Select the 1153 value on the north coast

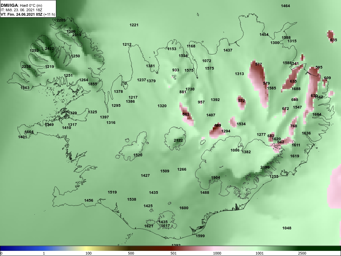(172, 49)
